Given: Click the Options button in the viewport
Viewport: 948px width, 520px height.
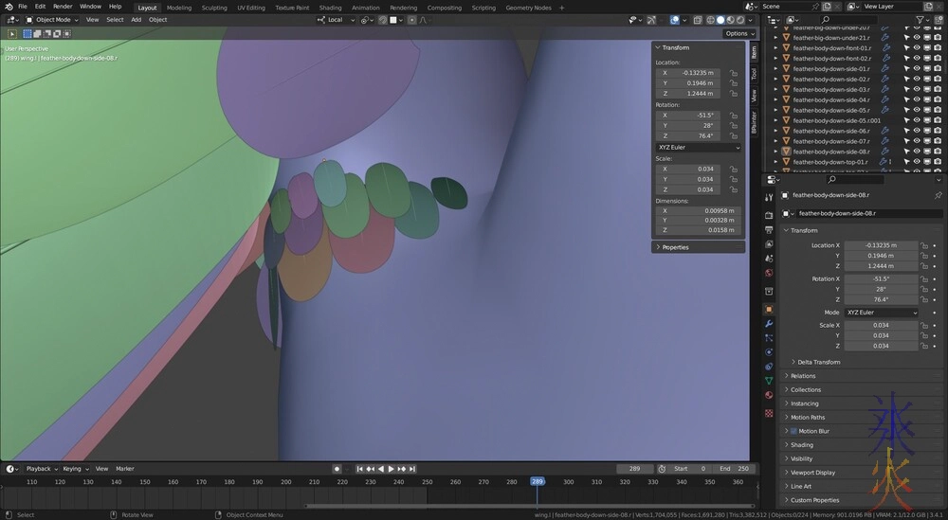Looking at the screenshot, I should click(x=739, y=33).
